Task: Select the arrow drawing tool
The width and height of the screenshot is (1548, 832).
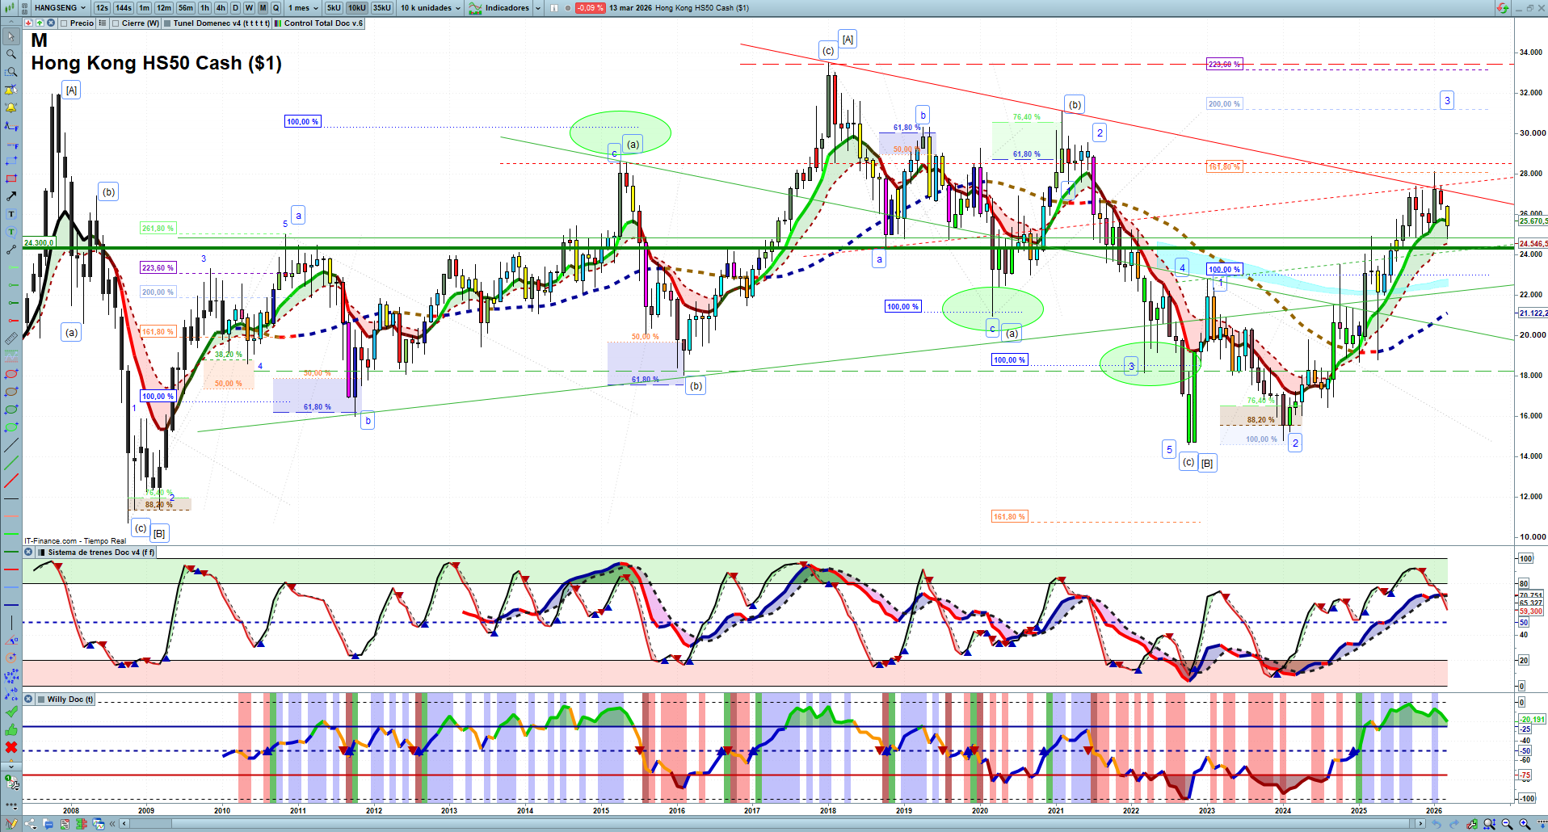Action: point(11,196)
